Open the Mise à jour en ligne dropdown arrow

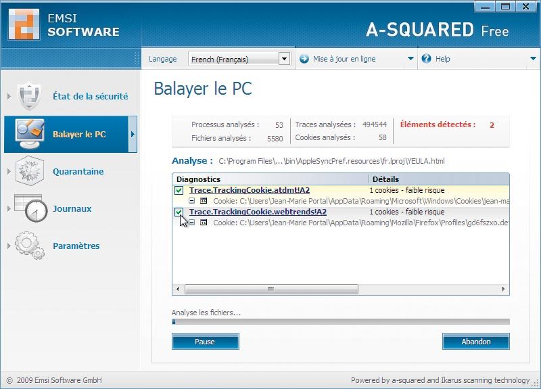coord(410,59)
